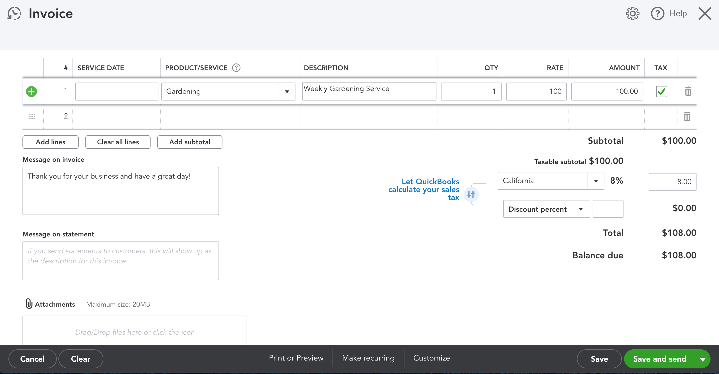Click the Add subtotal button
Image resolution: width=719 pixels, height=374 pixels.
[190, 142]
